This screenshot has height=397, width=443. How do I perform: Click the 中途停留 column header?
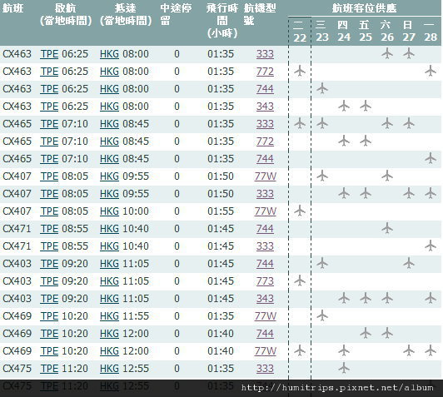[176, 14]
